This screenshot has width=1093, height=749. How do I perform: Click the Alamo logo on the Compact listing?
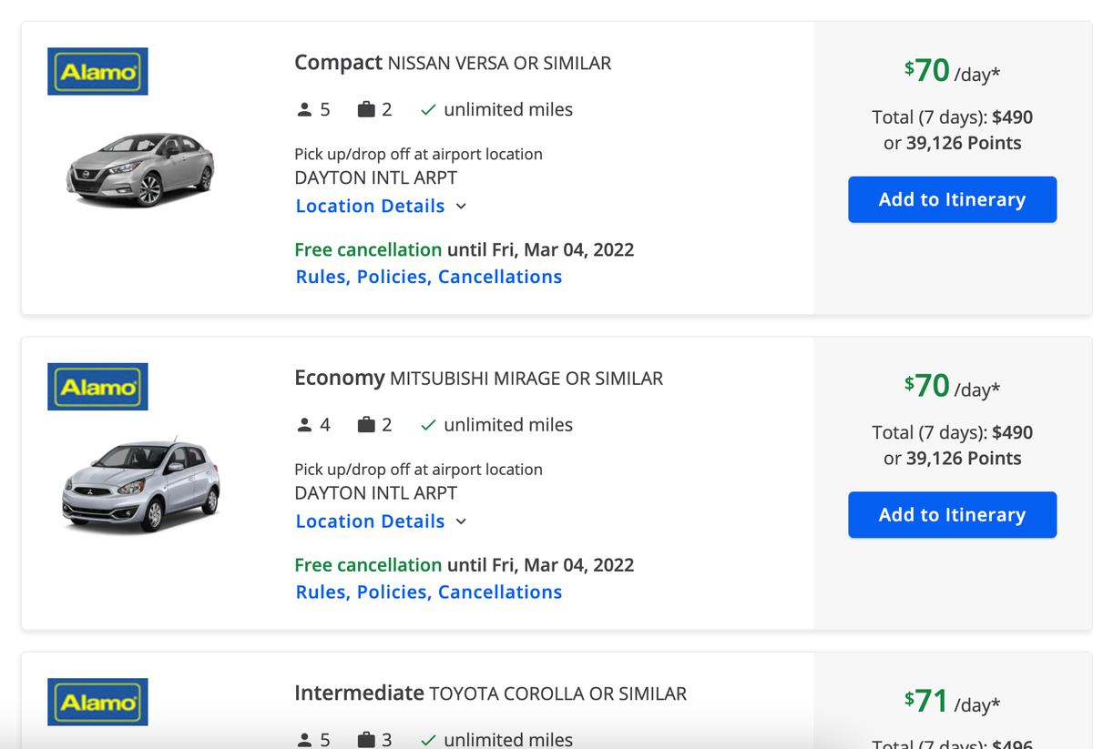(97, 71)
